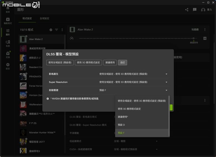
Task: Select F1 25 in program list
Action: [x=41, y=123]
